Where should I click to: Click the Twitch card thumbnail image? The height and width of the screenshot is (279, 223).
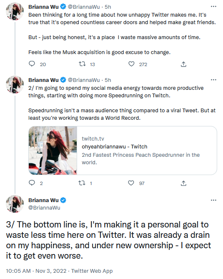tap(53, 151)
